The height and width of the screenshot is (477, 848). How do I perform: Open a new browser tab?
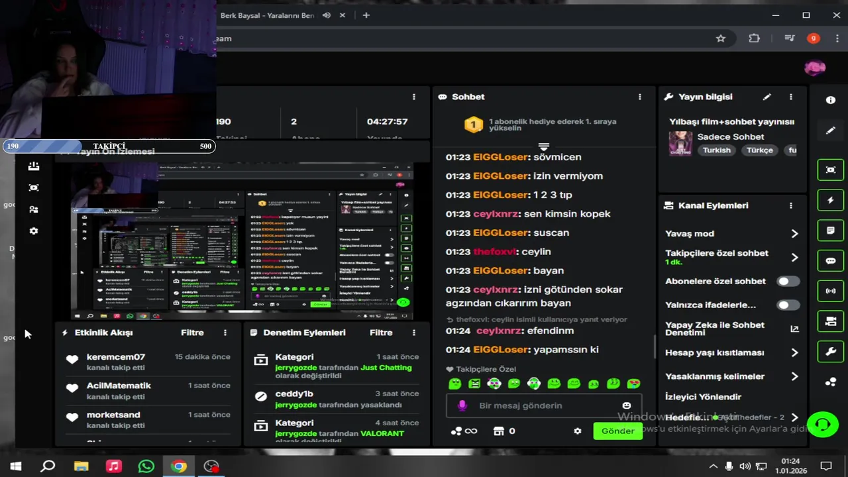(366, 15)
